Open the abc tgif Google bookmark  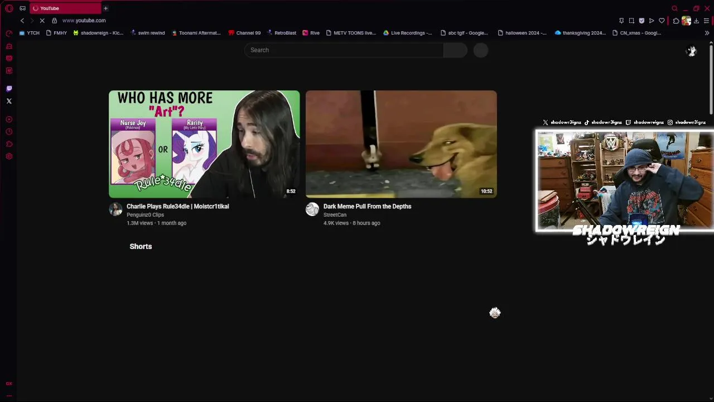point(464,33)
